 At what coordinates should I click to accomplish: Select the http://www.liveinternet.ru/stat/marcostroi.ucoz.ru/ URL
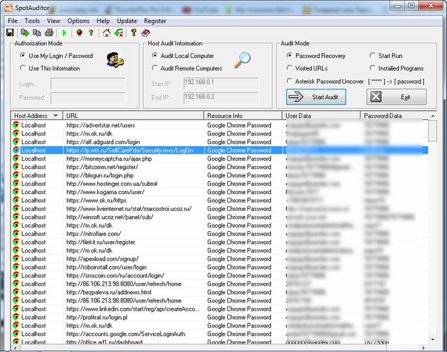pos(129,209)
